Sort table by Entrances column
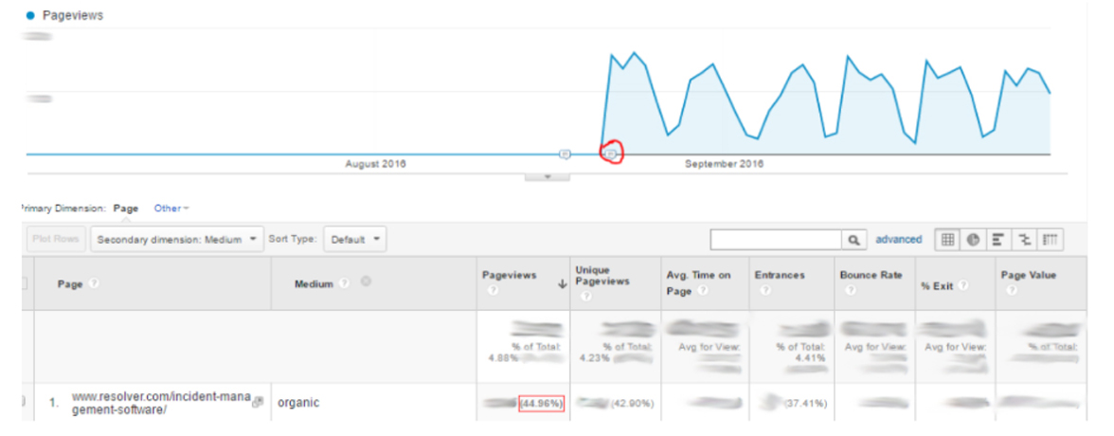Viewport: 1114px width, 436px height. click(x=780, y=275)
